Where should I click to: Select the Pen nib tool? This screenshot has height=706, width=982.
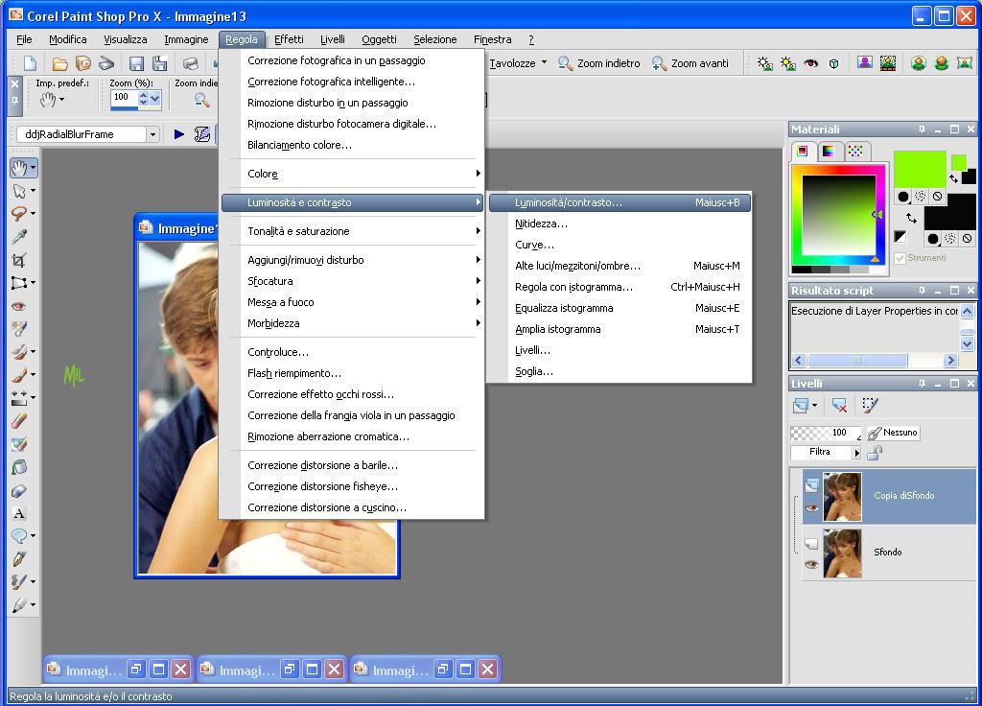[19, 559]
